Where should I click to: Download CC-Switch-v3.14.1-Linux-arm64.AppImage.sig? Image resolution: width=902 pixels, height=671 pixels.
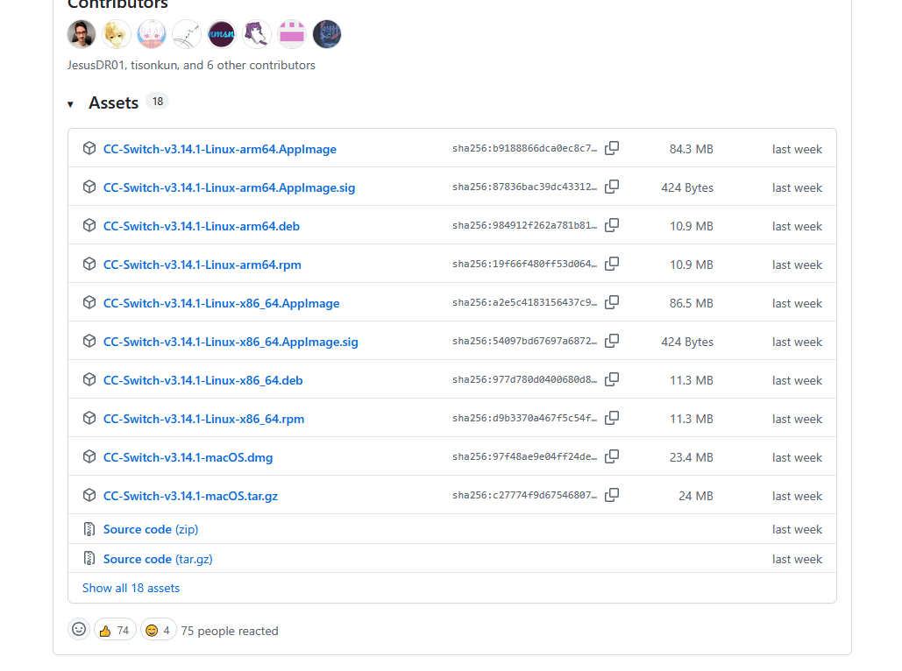click(229, 187)
